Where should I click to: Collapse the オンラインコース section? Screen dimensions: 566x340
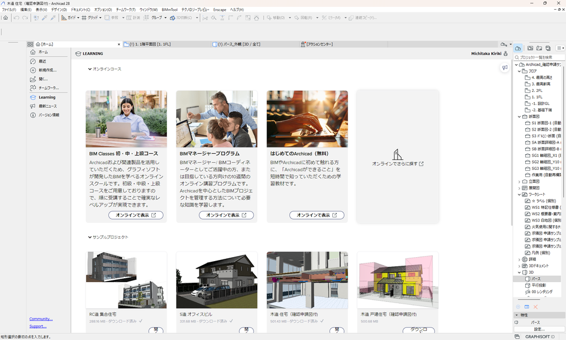coord(90,69)
